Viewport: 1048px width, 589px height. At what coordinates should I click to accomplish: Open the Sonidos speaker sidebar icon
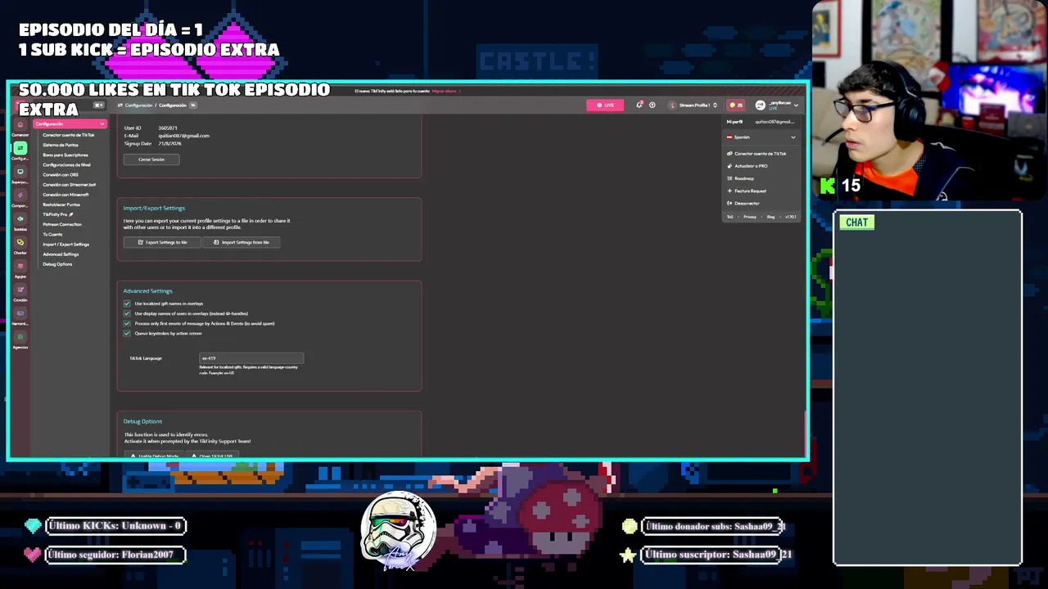[20, 218]
